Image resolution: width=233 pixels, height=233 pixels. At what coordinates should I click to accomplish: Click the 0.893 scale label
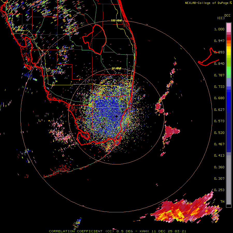(219, 52)
